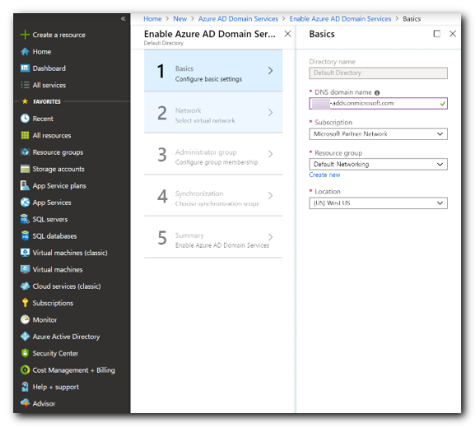Select step 1 Basics configure basic settings
475x427 pixels.
tap(213, 71)
